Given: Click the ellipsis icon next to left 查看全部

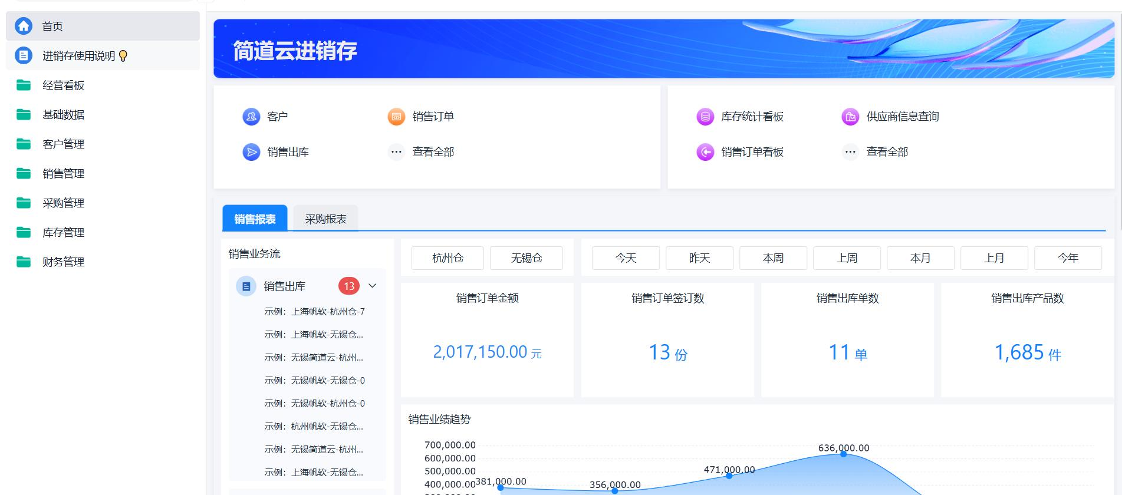Looking at the screenshot, I should coord(396,152).
